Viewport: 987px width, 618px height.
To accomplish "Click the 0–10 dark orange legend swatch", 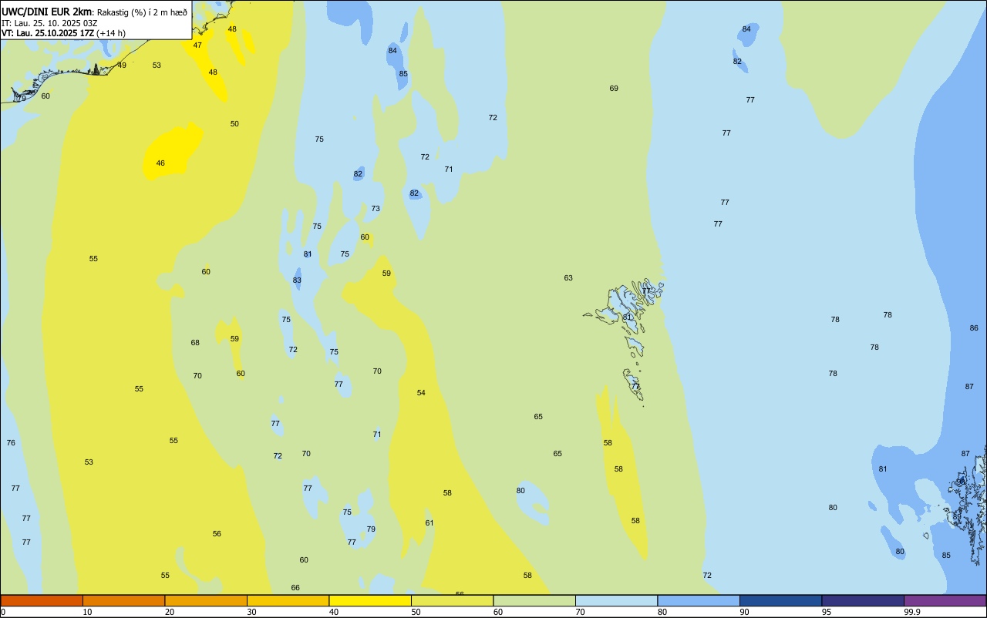I will pos(42,600).
